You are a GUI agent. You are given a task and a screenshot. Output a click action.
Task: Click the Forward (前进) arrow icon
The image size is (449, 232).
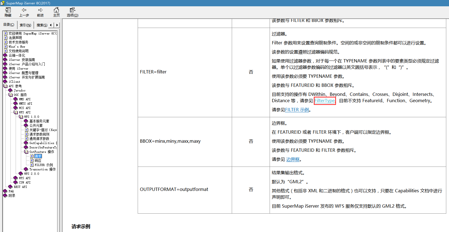[40, 10]
